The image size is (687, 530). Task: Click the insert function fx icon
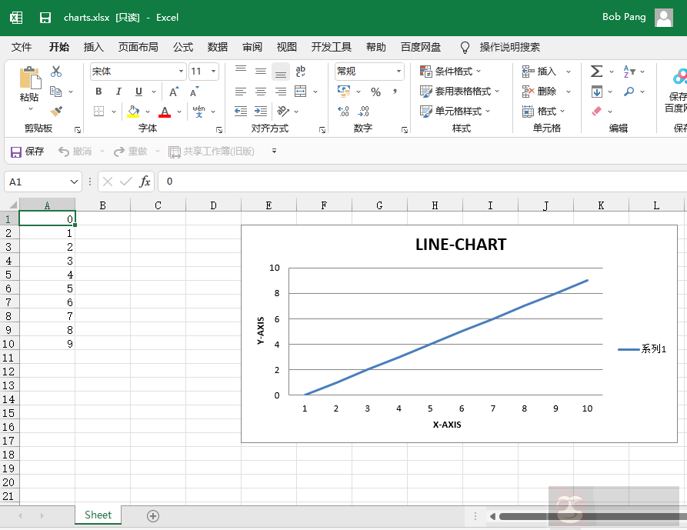pos(145,182)
